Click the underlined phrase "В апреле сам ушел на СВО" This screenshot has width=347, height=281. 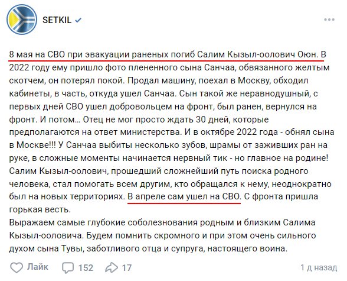184,196
